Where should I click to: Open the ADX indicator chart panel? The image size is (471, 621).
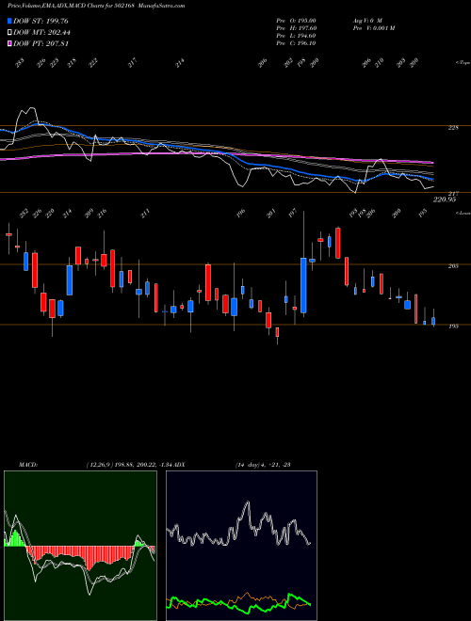click(x=241, y=546)
